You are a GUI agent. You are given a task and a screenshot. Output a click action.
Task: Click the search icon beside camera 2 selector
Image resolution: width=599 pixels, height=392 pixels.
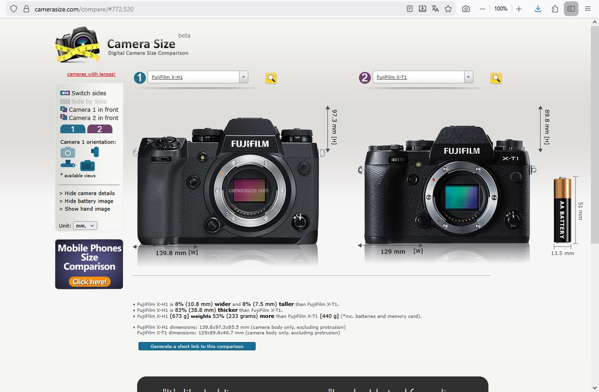(x=496, y=78)
